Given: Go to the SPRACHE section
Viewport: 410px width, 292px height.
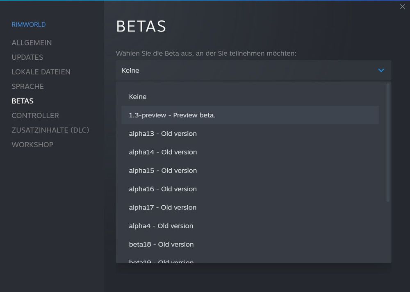Looking at the screenshot, I should 28,87.
